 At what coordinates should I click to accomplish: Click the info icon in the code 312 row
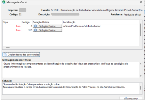(35, 30)
